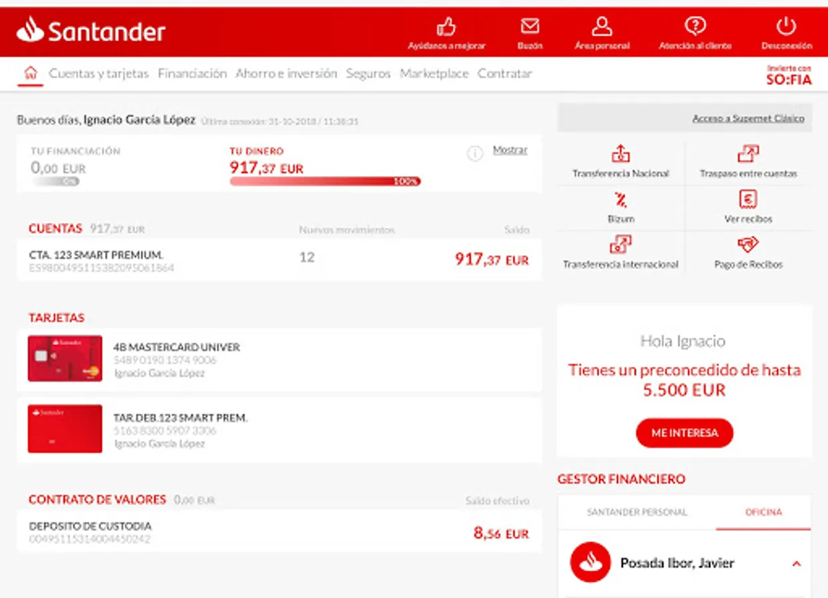The width and height of the screenshot is (828, 598).
Task: Click the Tienes un preconcedido offer text
Action: point(684,379)
